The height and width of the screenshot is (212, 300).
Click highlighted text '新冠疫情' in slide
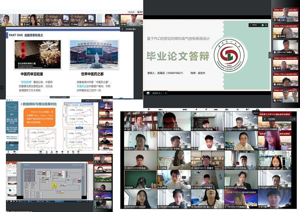tap(26, 82)
